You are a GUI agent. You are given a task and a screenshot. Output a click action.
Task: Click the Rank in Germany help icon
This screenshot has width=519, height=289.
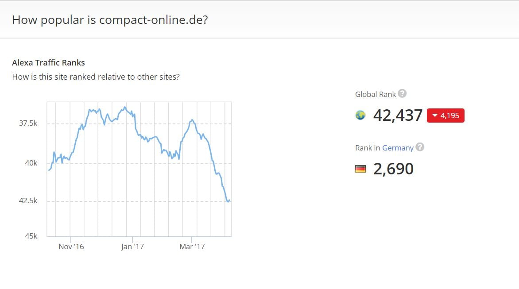tap(420, 147)
